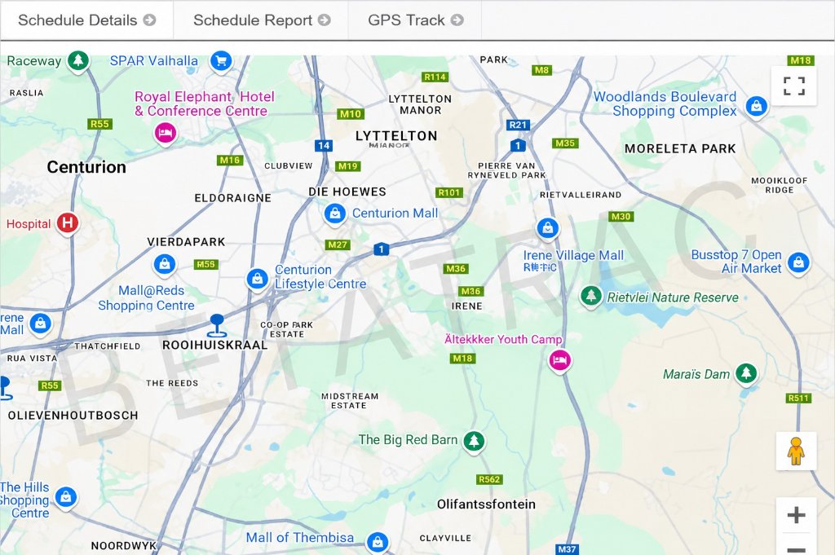Click the blue pin near Rooihuiskraal
The image size is (835, 555).
(x=217, y=325)
